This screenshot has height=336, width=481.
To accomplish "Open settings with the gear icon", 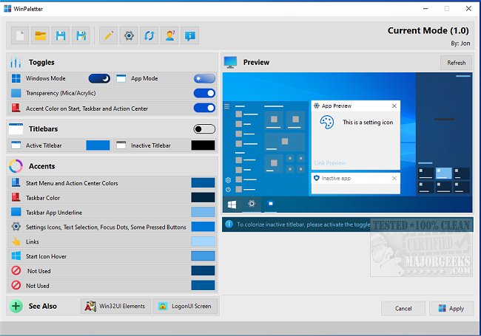I will pos(129,35).
